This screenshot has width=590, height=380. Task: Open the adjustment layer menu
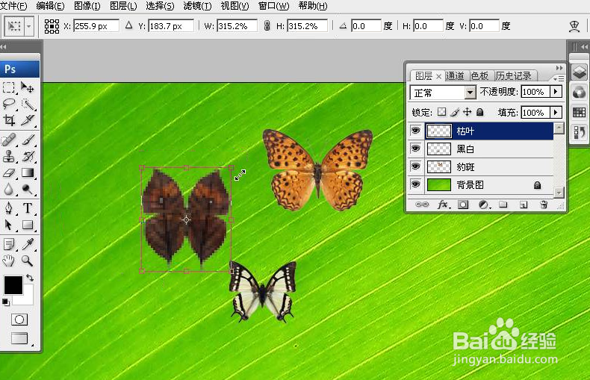click(483, 205)
